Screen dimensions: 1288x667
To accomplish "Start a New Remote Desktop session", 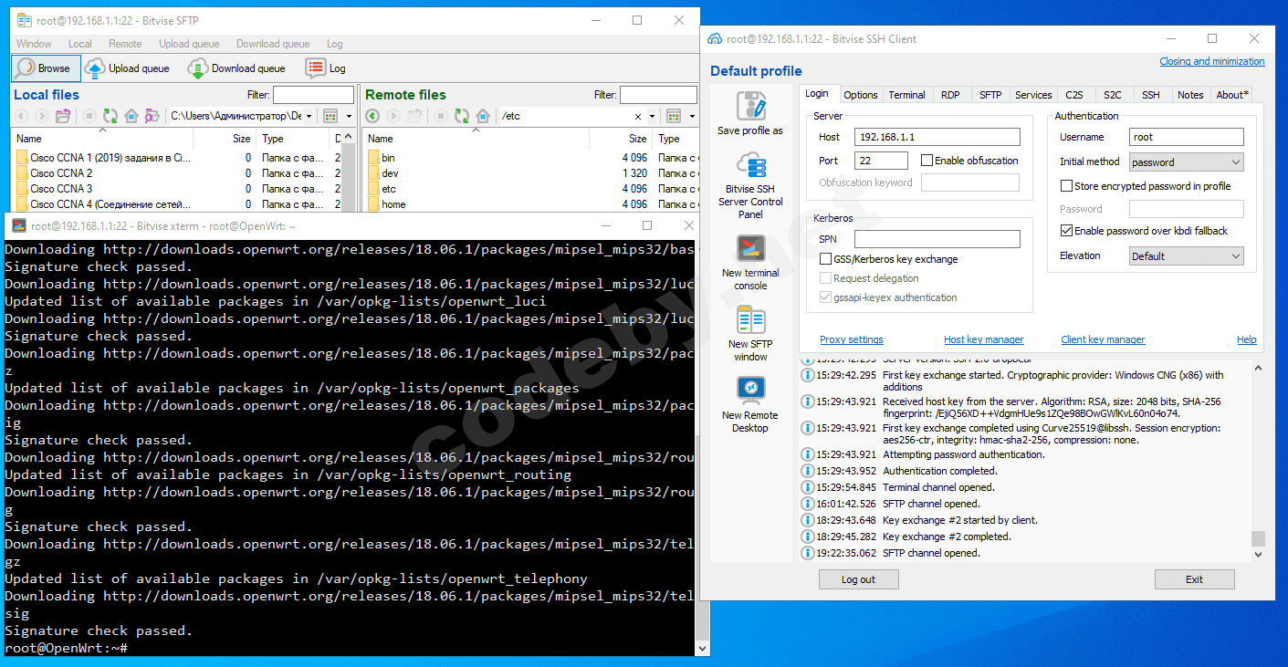I will (x=750, y=391).
